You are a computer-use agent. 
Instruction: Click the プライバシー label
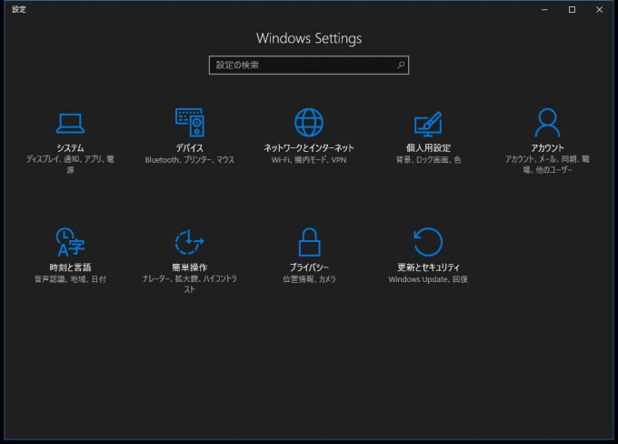pos(309,267)
